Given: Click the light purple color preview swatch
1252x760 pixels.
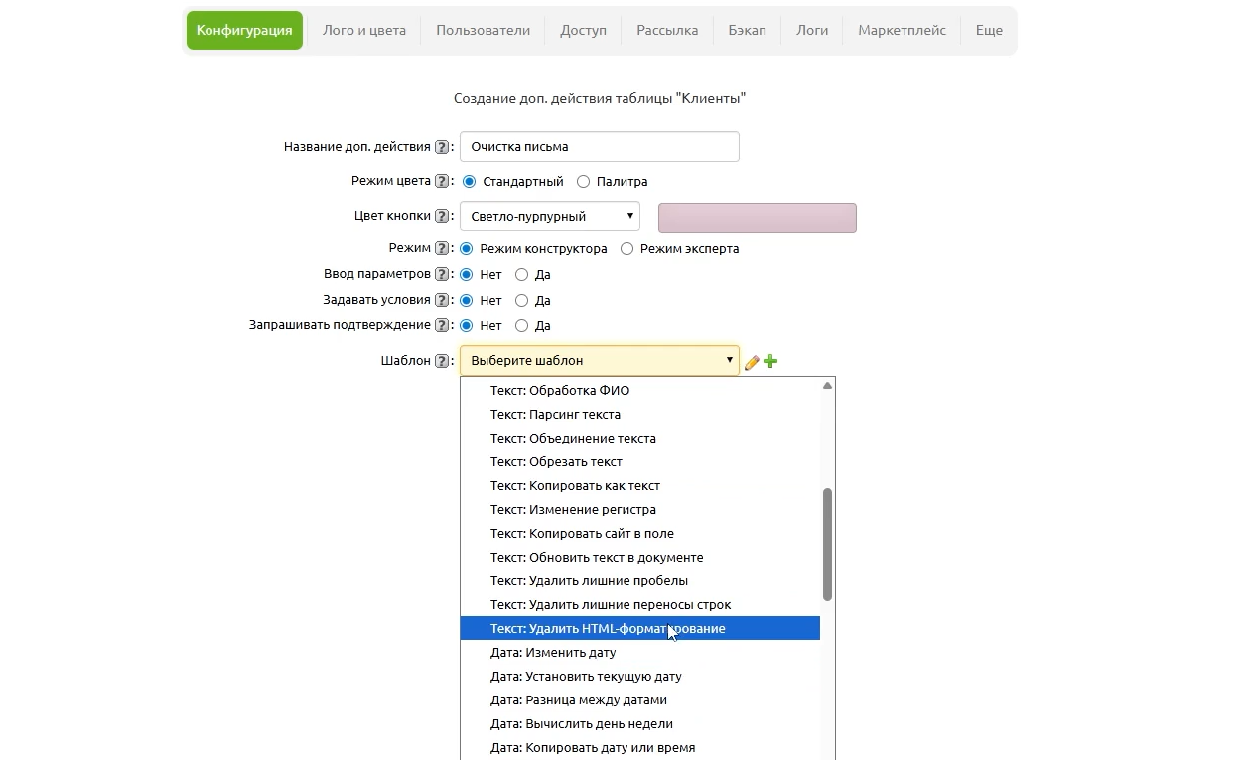Looking at the screenshot, I should point(757,218).
